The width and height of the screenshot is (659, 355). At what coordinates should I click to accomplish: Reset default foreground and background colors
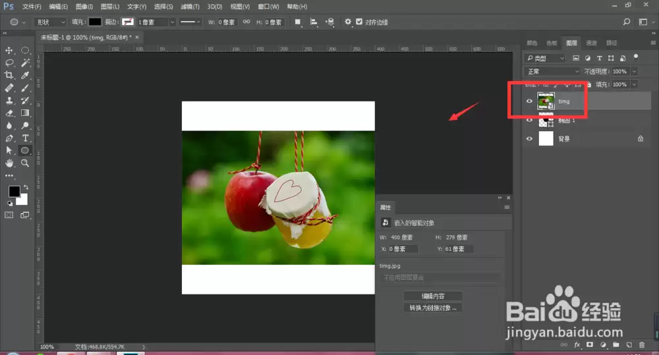click(10, 204)
